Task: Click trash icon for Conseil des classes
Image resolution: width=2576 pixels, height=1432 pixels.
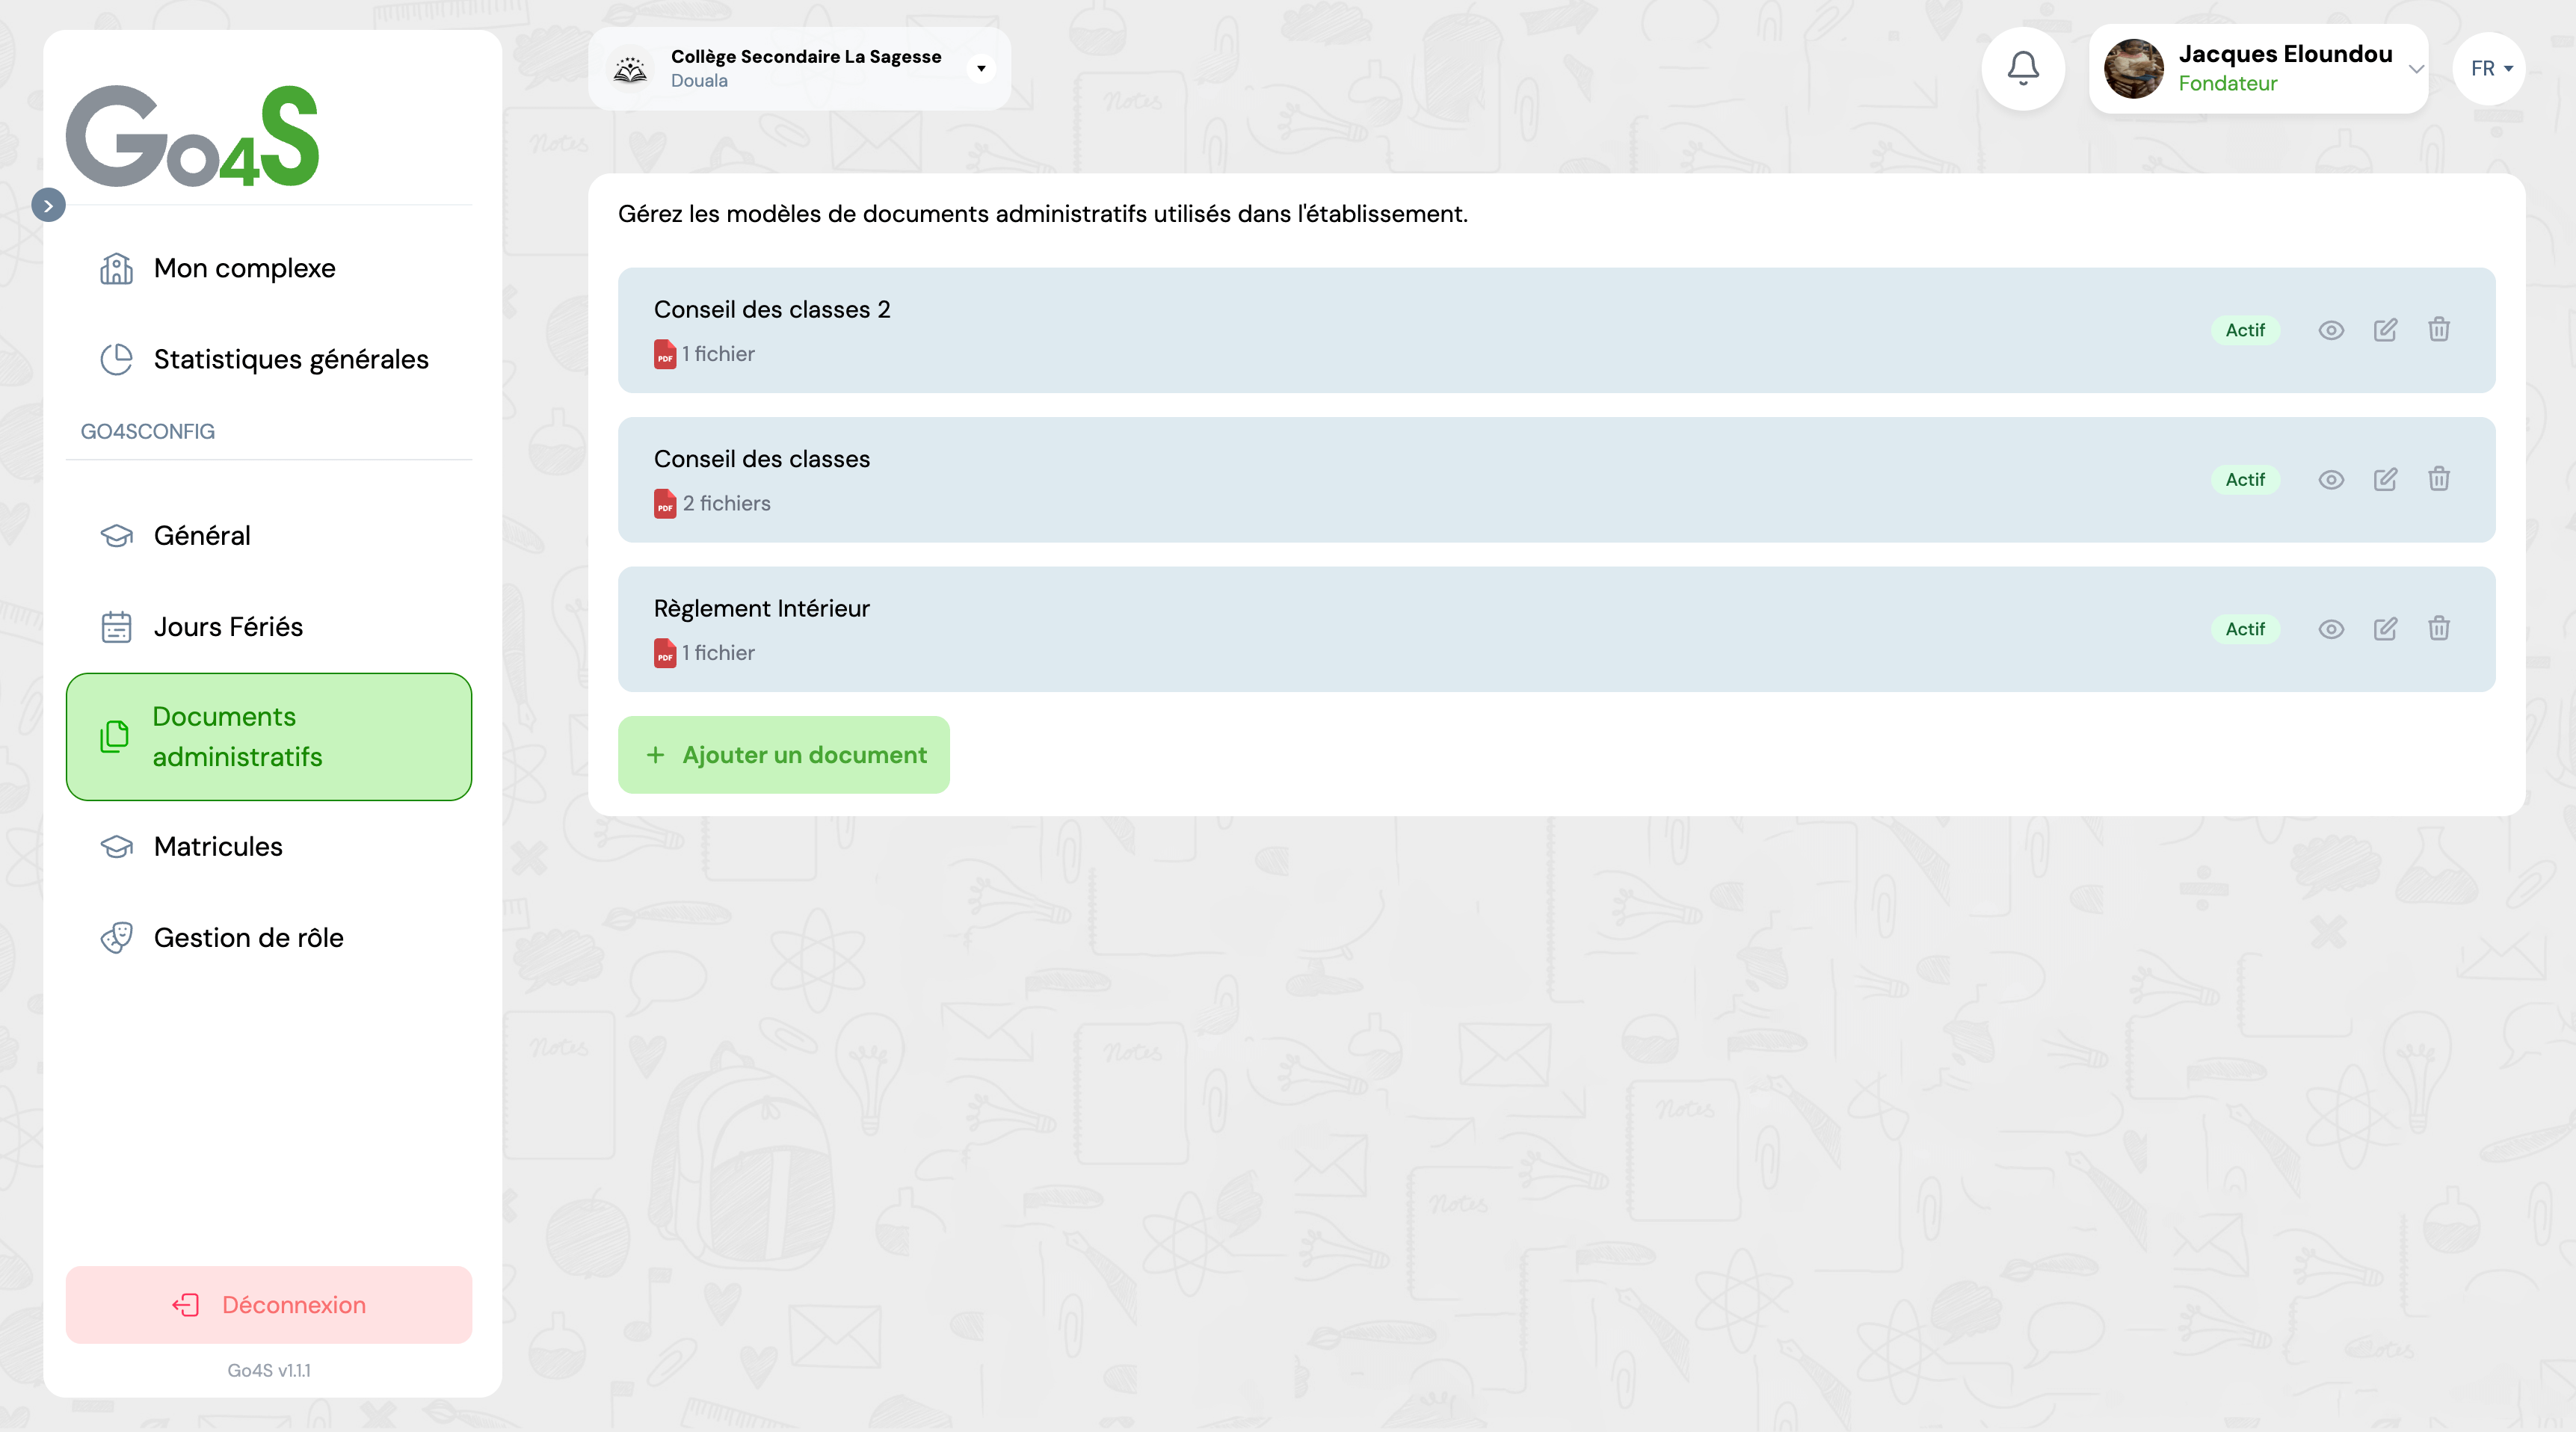Action: coord(2439,480)
